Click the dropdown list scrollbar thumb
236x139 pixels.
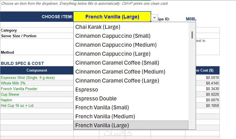point(192,35)
